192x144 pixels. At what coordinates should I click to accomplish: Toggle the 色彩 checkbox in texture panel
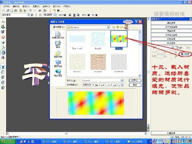pyautogui.click(x=185, y=48)
